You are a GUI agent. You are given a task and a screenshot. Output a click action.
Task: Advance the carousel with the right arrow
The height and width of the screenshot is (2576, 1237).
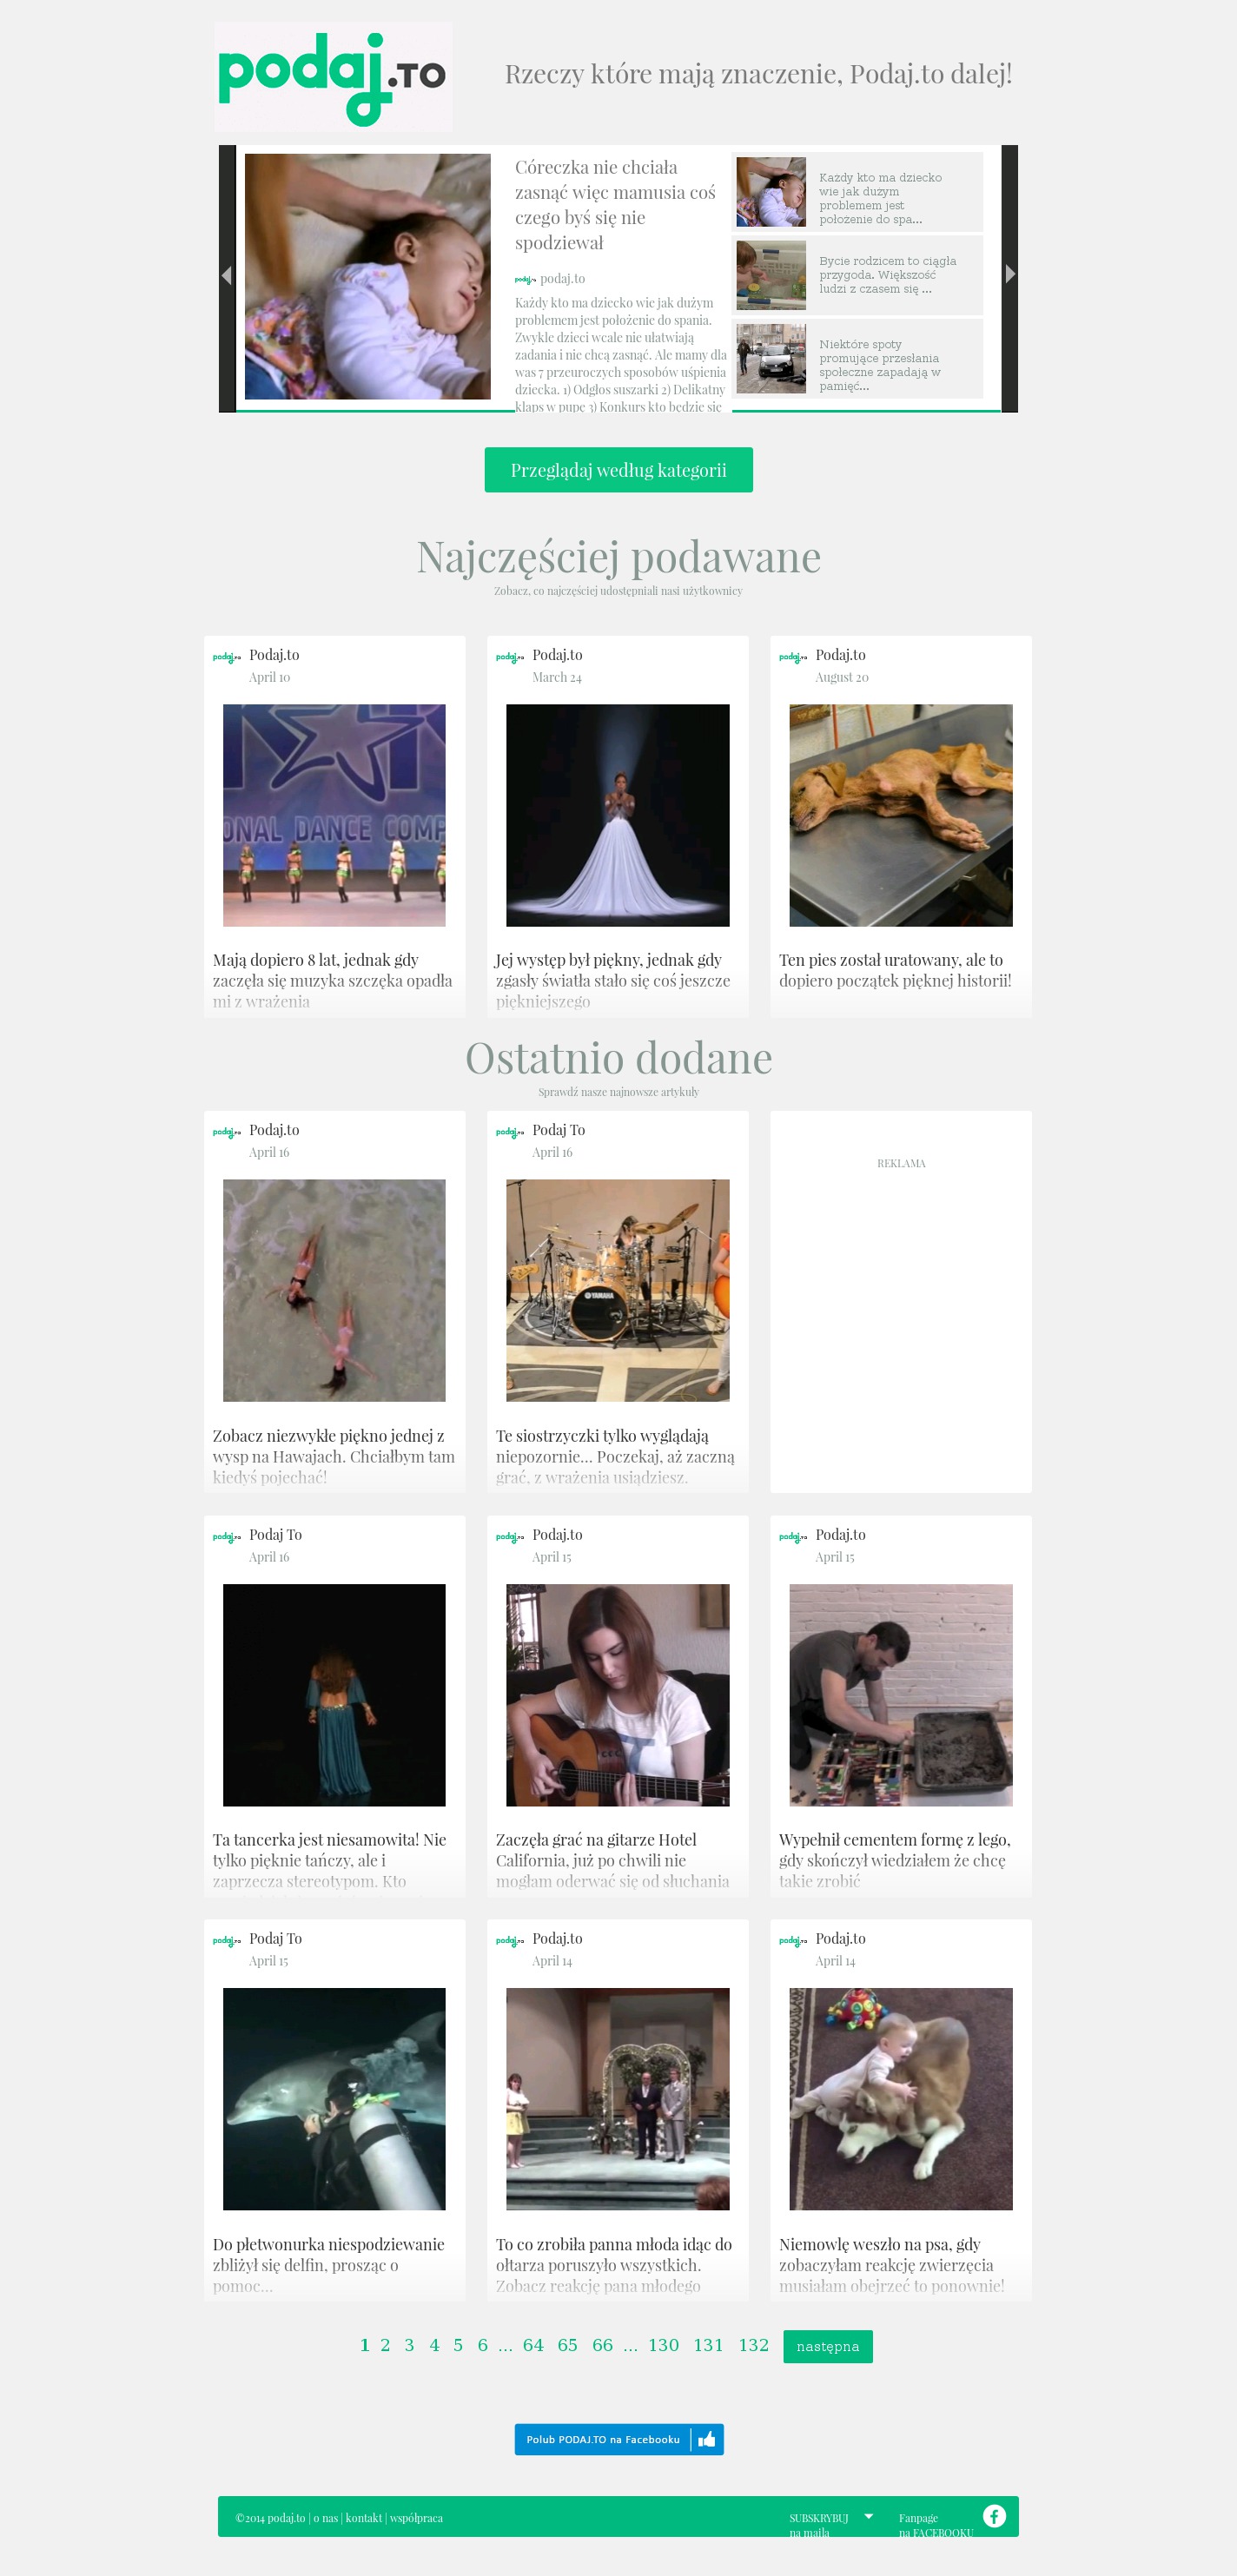1010,275
